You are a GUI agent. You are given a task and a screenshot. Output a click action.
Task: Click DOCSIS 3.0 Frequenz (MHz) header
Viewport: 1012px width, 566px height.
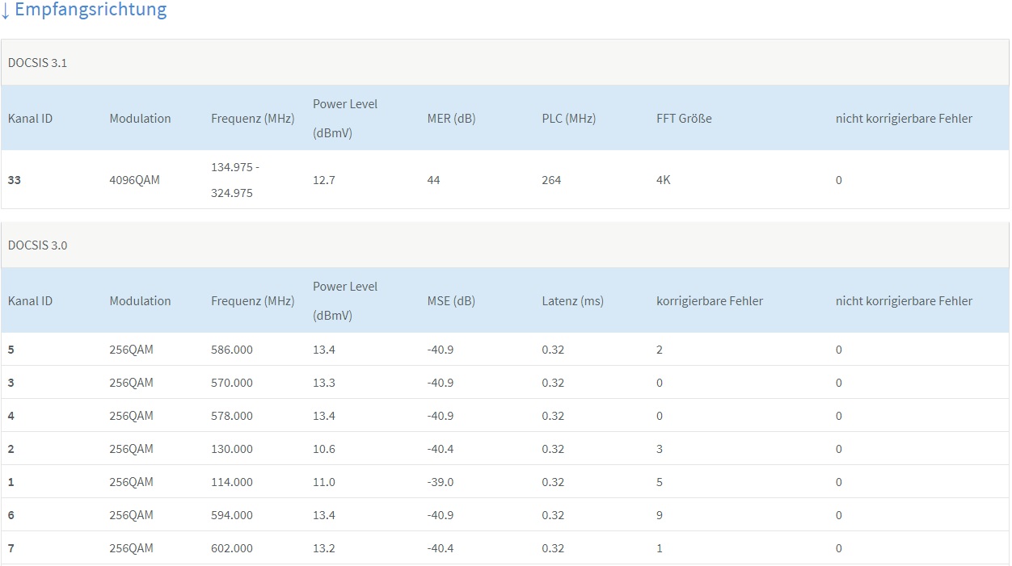pyautogui.click(x=253, y=301)
